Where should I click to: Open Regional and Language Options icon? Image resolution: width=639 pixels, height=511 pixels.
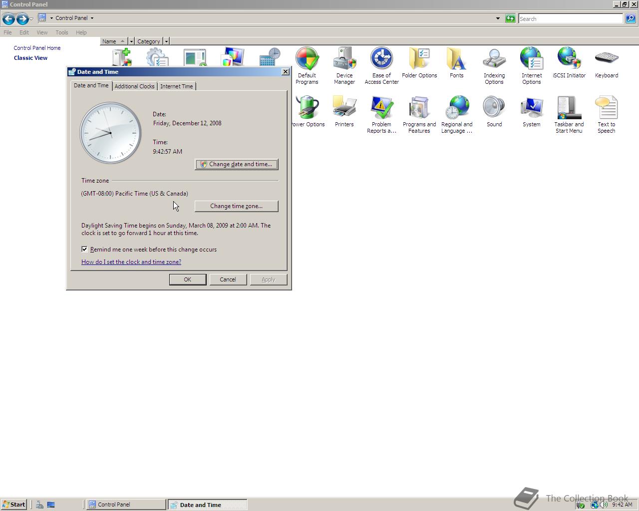click(x=456, y=114)
